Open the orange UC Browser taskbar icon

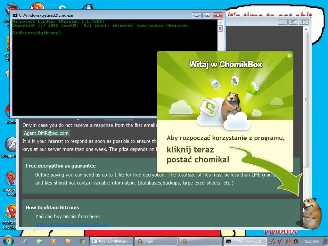click(68, 241)
